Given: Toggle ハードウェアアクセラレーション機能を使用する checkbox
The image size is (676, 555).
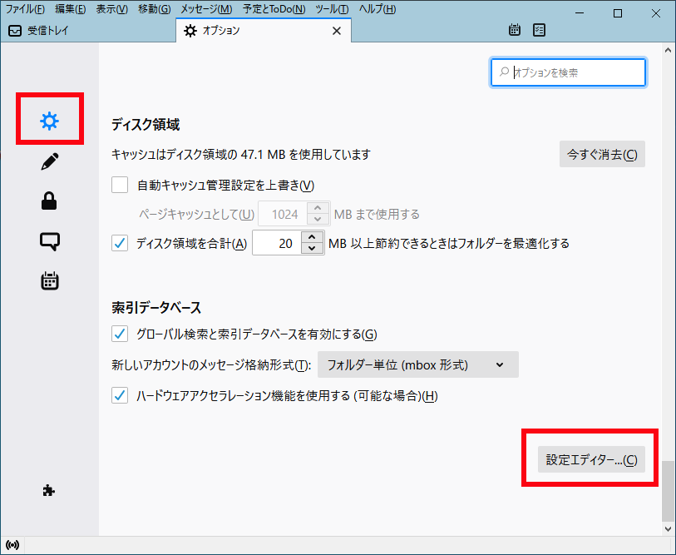Looking at the screenshot, I should pyautogui.click(x=120, y=395).
